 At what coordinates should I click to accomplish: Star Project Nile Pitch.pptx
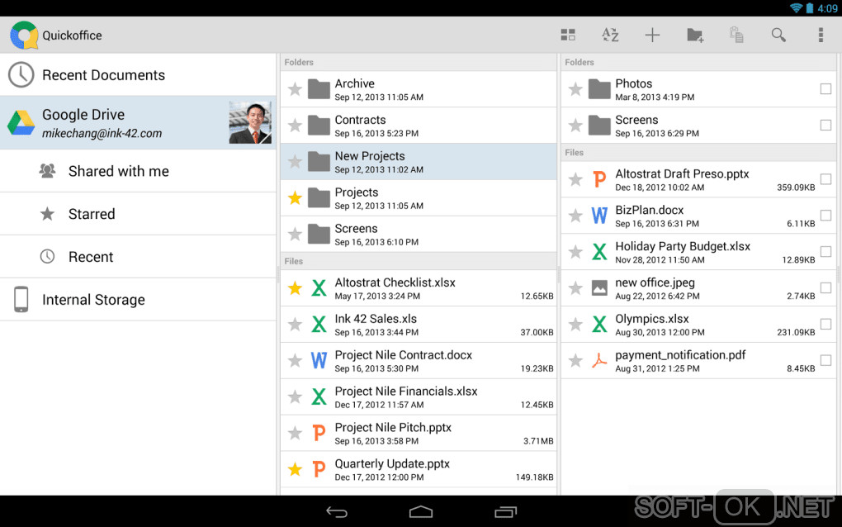[x=295, y=433]
